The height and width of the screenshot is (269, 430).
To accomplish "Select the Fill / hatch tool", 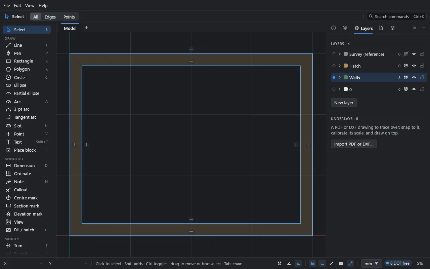I will click(27, 230).
